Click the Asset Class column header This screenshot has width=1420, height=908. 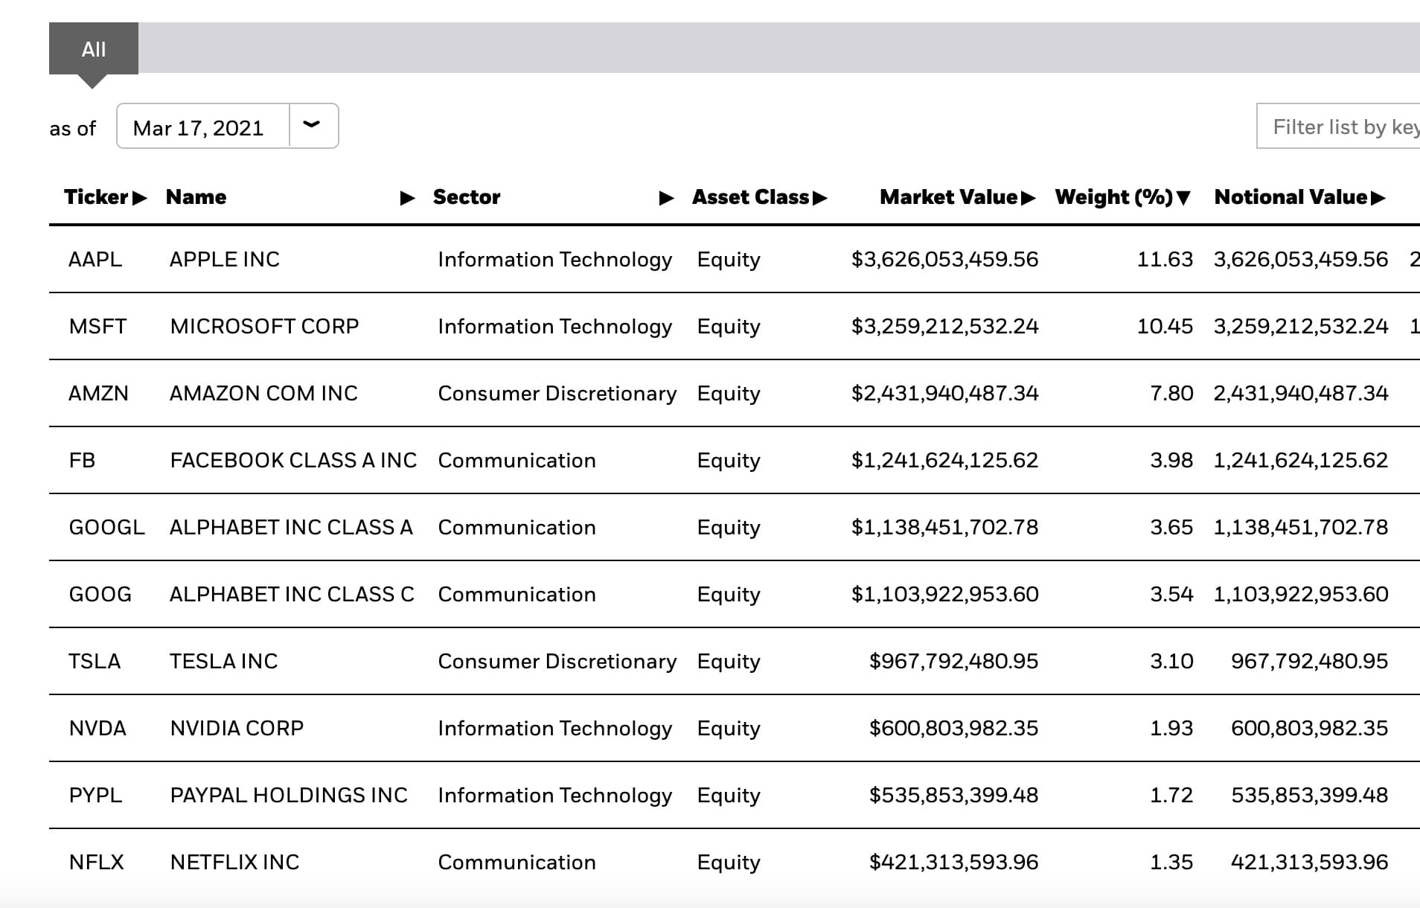click(x=750, y=197)
